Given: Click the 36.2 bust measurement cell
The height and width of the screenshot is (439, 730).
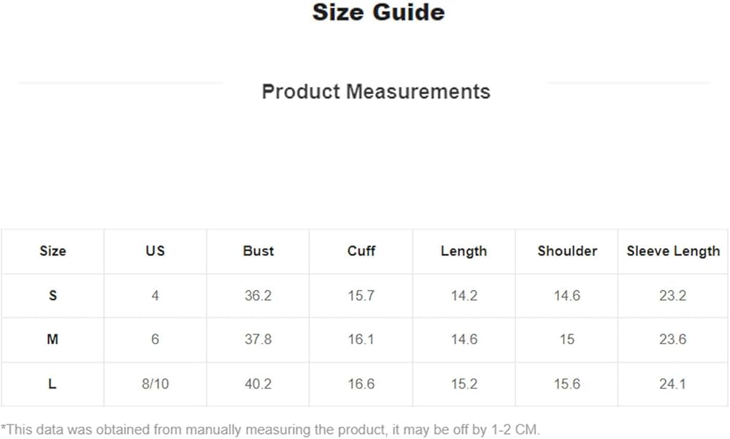Looking at the screenshot, I should [x=258, y=296].
